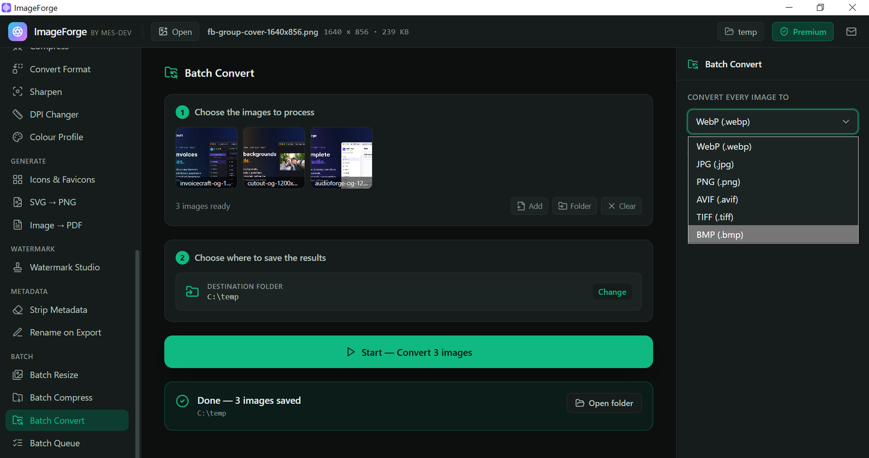This screenshot has width=869, height=458.
Task: Click the Rename on Export pencil icon
Action: (x=17, y=333)
